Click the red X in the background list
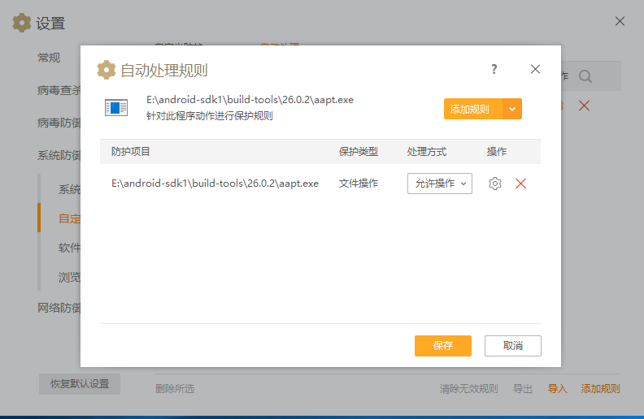644x419 pixels. click(584, 106)
